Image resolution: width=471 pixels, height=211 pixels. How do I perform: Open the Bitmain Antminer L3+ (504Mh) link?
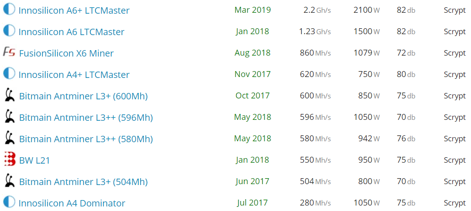pyautogui.click(x=84, y=182)
